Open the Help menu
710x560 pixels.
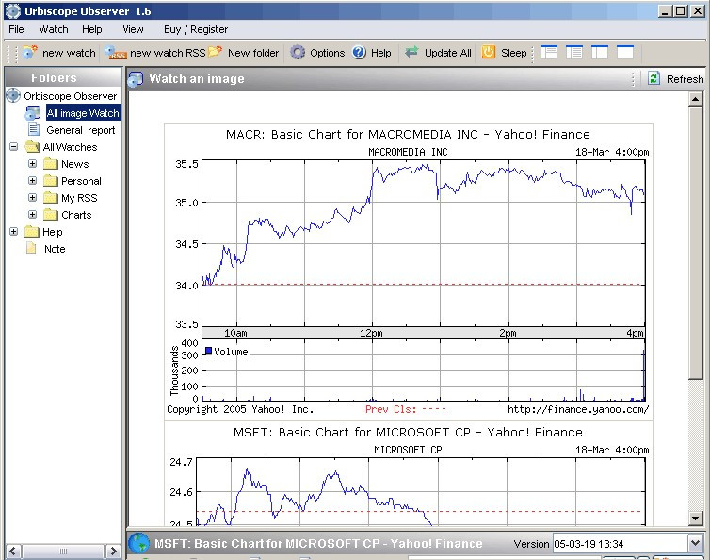(x=92, y=29)
